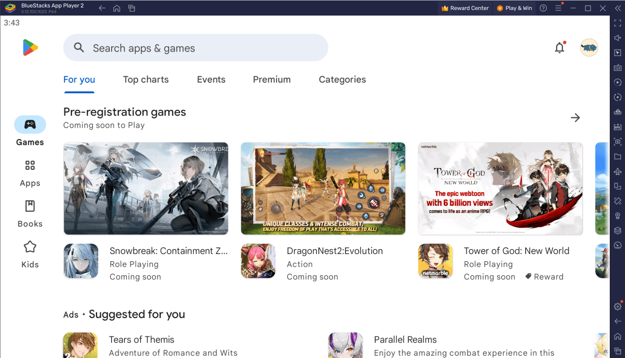Open the Events tab

[x=211, y=80]
